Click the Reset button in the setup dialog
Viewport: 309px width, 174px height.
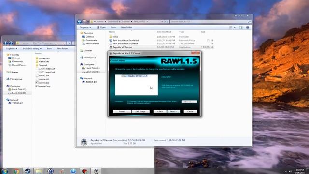(122, 112)
